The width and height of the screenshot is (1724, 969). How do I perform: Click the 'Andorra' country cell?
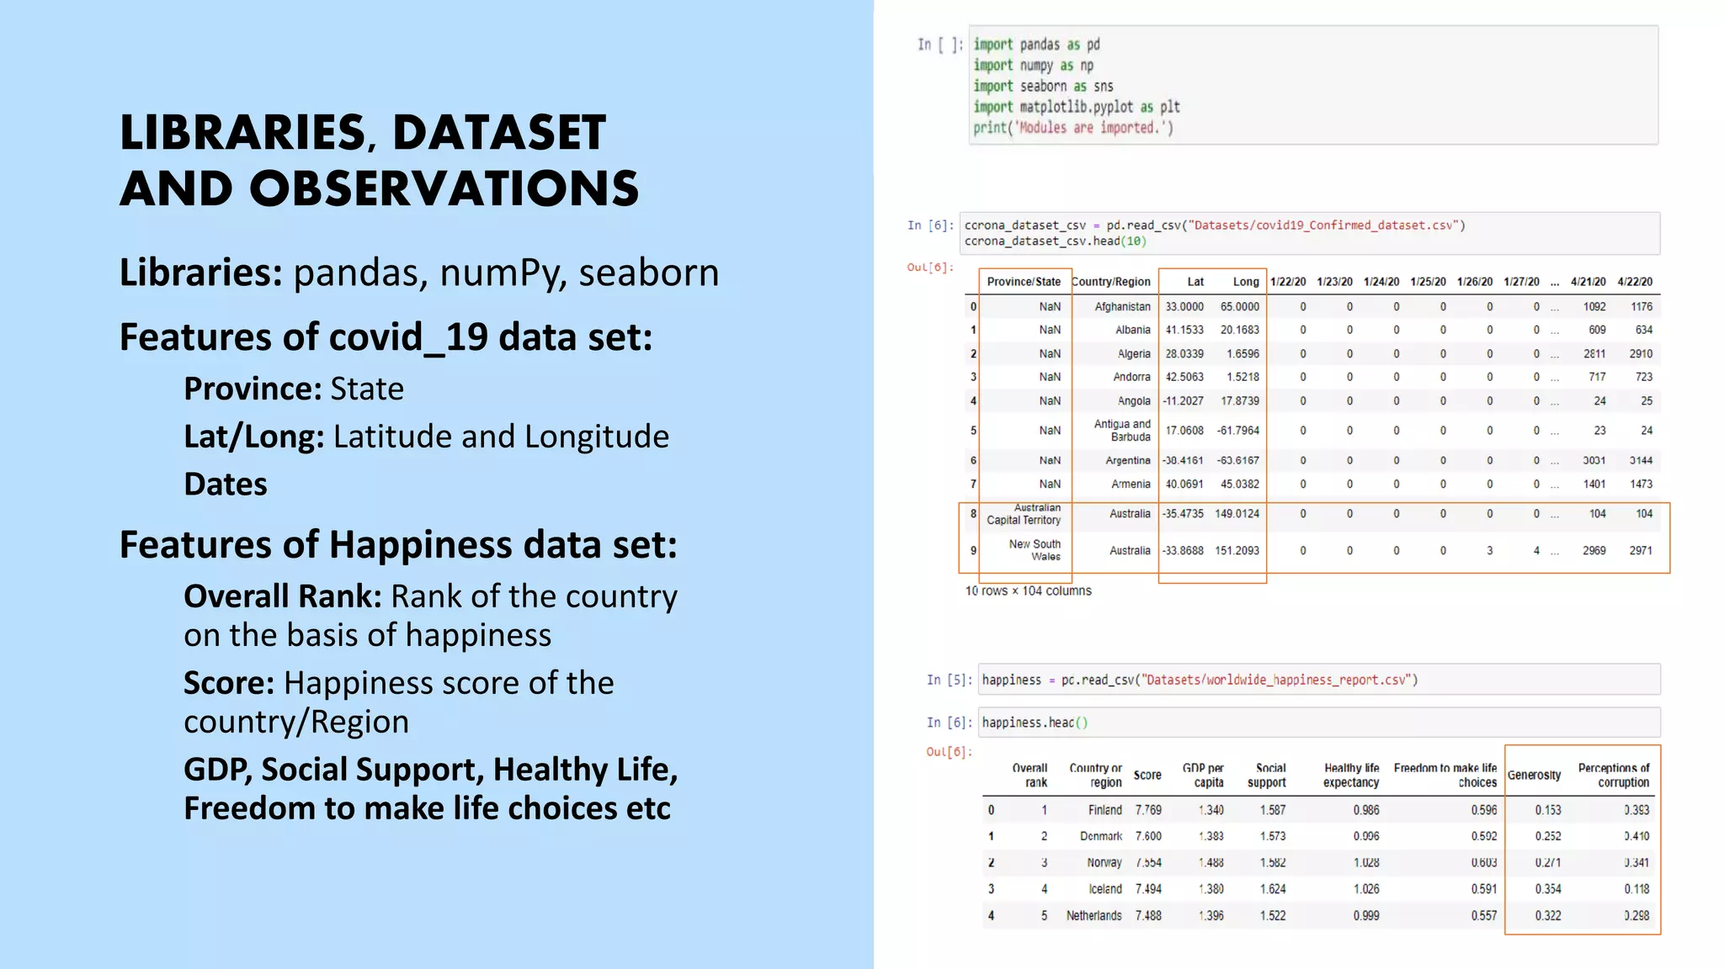point(1131,377)
